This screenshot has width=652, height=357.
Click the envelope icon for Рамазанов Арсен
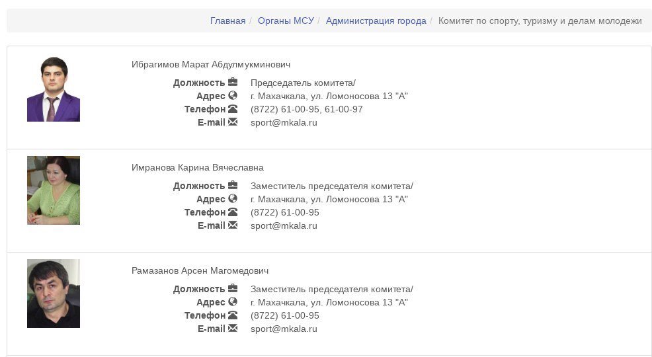(233, 329)
